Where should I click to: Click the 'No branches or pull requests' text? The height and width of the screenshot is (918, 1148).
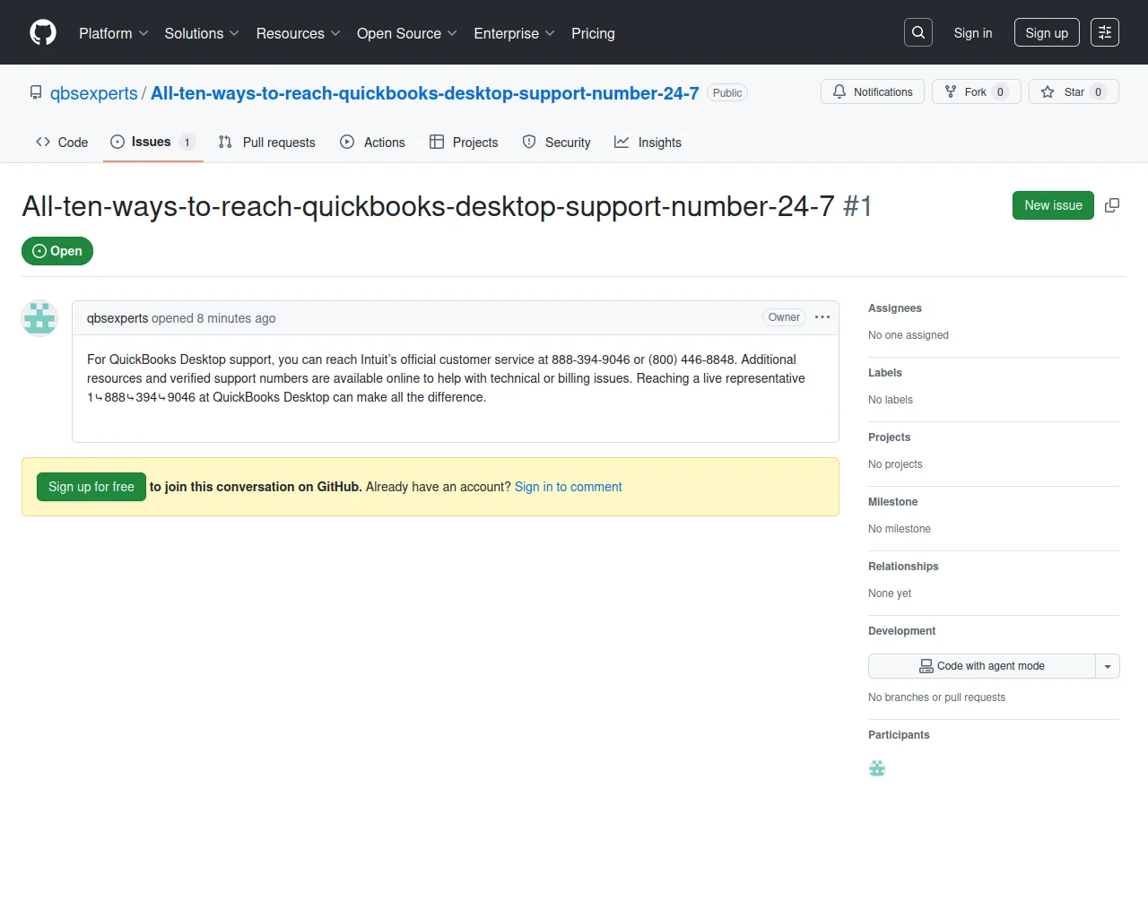pos(936,697)
